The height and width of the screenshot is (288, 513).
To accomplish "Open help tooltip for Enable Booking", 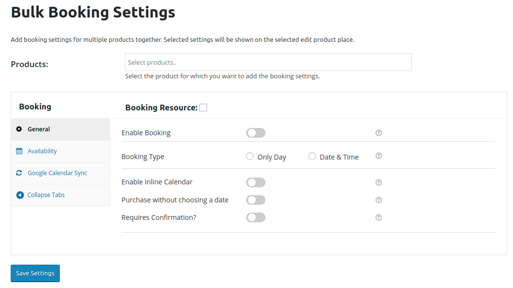I will click(x=378, y=133).
